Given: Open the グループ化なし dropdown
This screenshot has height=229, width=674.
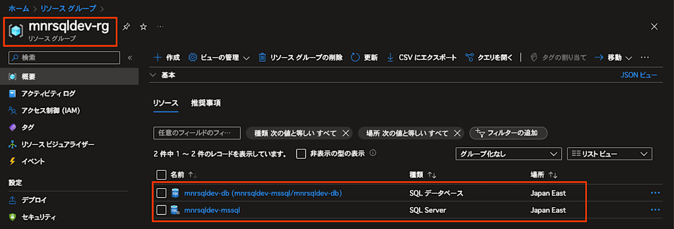Looking at the screenshot, I should [508, 153].
